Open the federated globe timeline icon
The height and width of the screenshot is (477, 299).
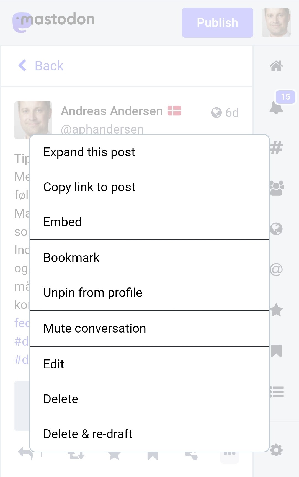[x=276, y=229]
